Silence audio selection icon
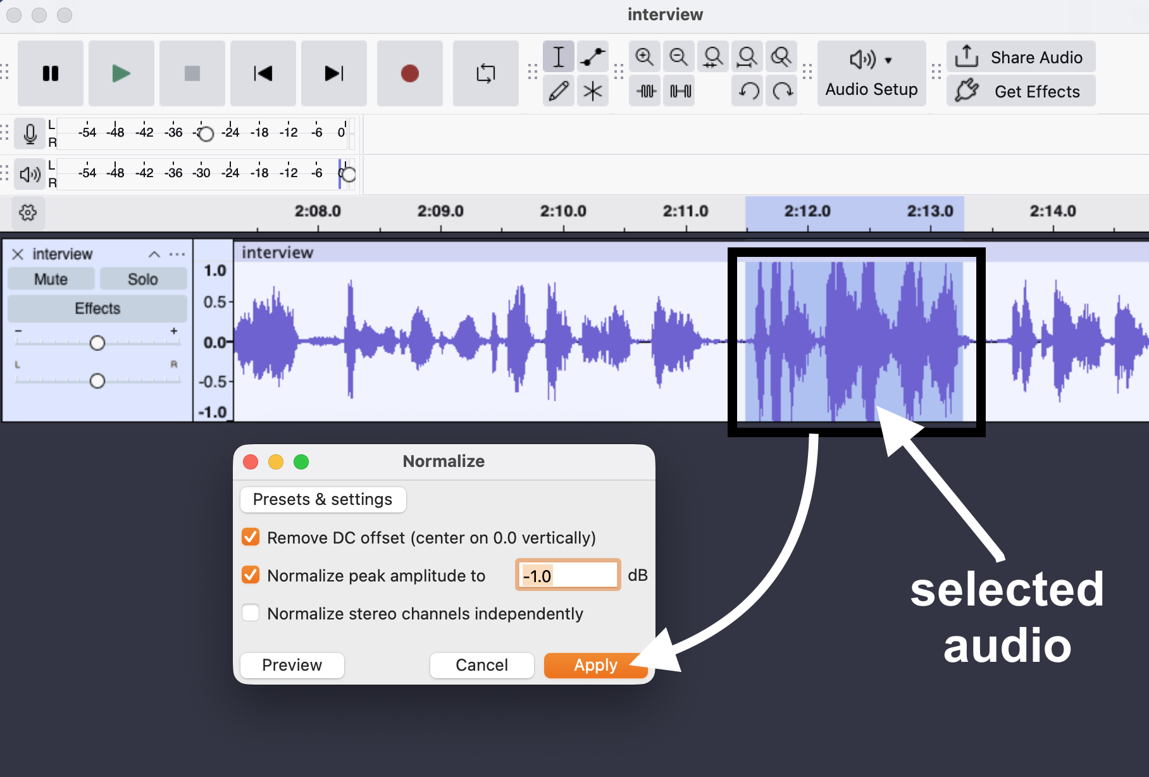The image size is (1149, 777). coord(679,91)
